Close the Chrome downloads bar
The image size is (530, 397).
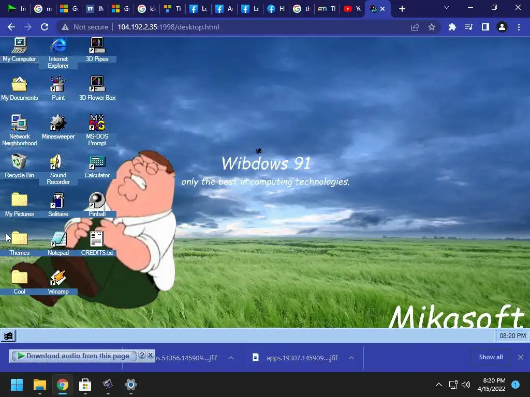(x=521, y=357)
